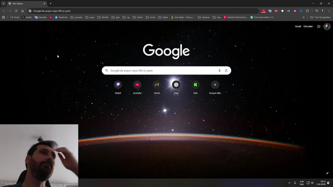Click the glasses face extension icon
The image size is (333, 187).
pyautogui.click(x=289, y=11)
